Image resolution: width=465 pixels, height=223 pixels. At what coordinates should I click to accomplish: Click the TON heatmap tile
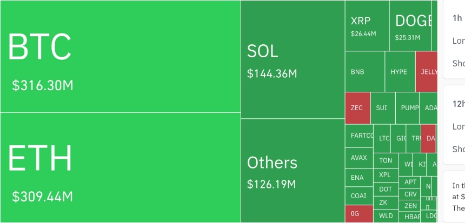[x=386, y=160]
